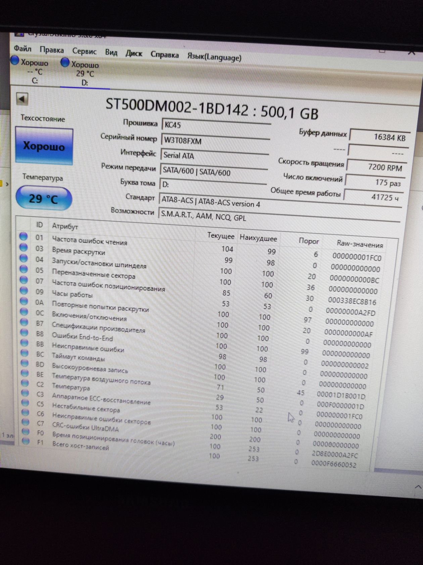Screen dimensions: 423x565
Task: Click status circle for attribute 01
Action: (23, 236)
